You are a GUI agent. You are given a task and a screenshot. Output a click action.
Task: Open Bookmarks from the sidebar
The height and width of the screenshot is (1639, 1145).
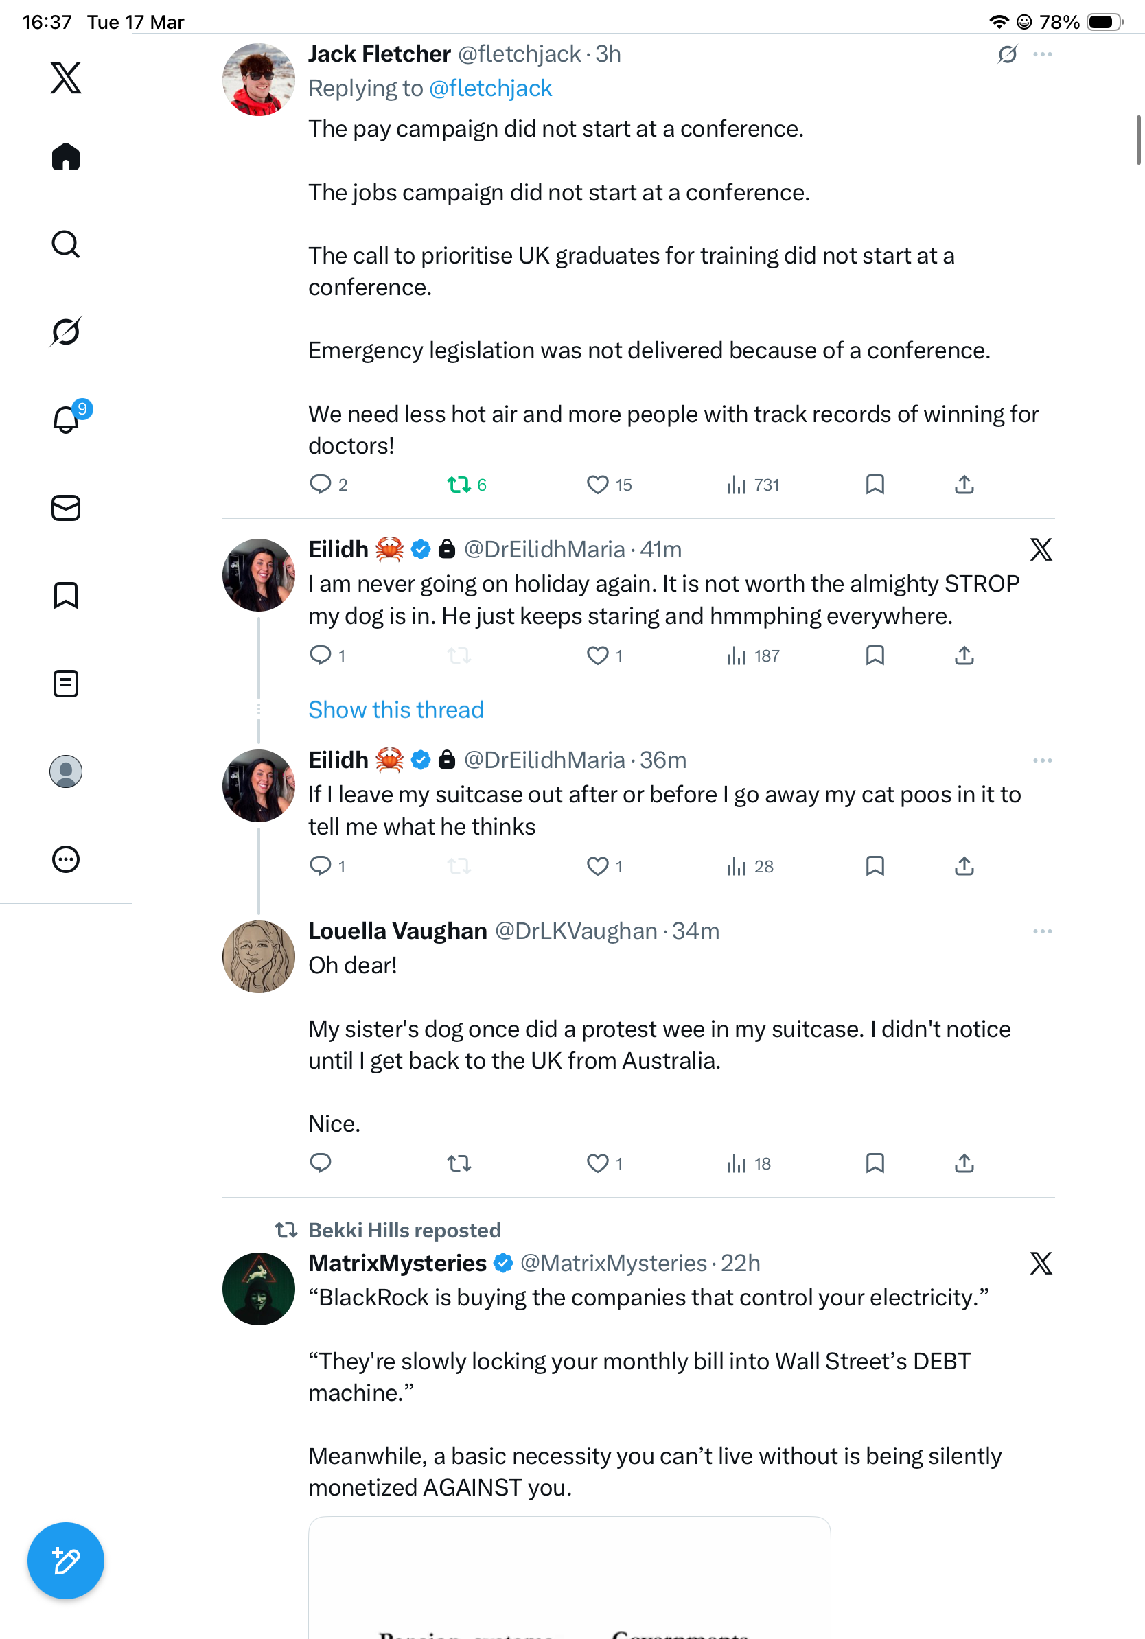[x=66, y=594]
